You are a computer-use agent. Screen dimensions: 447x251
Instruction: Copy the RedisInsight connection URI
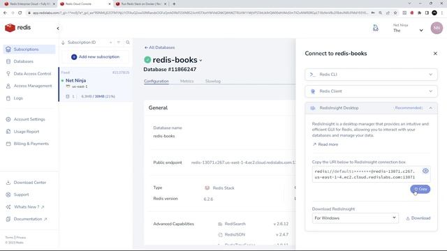click(420, 189)
